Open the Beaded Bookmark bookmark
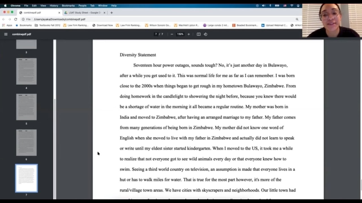Screen dimensions: 362x203 click(245, 25)
